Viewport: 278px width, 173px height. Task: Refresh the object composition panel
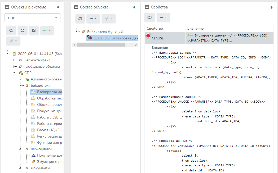[80, 19]
